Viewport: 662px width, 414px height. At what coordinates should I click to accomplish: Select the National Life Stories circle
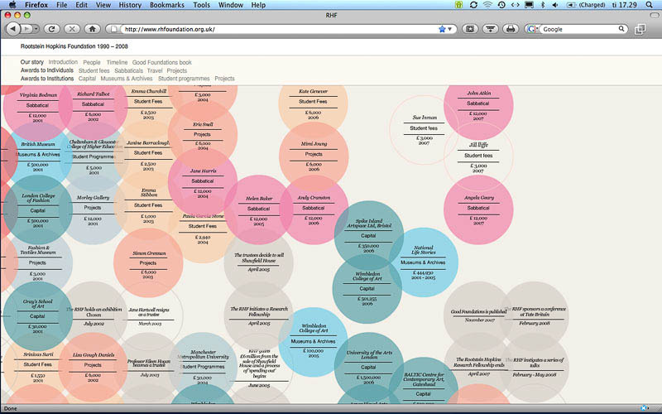point(424,262)
